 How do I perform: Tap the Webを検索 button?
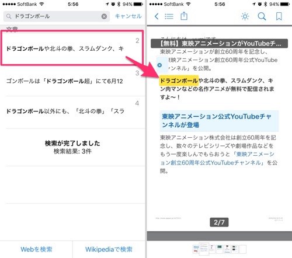pos(36,249)
